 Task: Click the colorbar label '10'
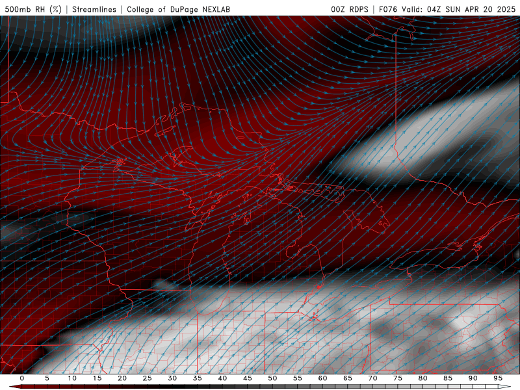pyautogui.click(x=72, y=378)
